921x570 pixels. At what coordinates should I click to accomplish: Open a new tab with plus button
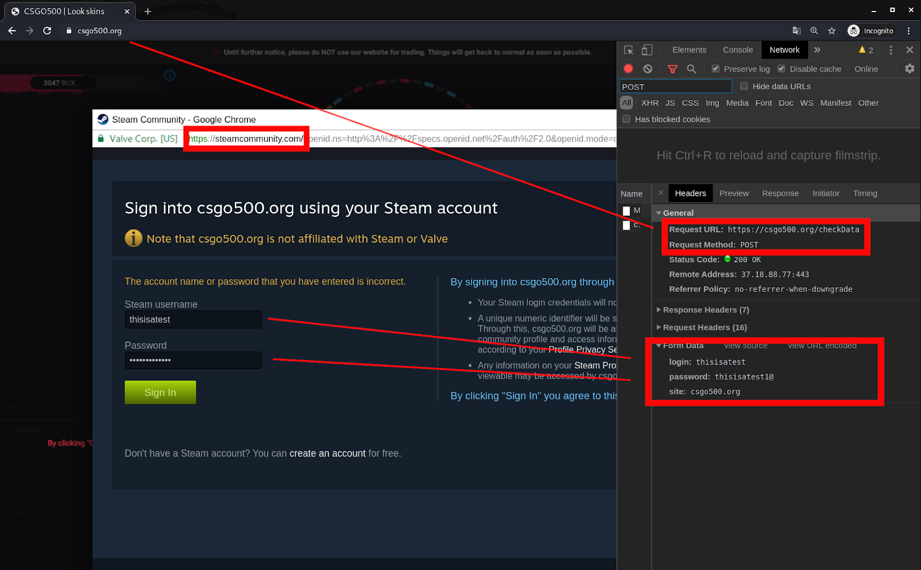(148, 11)
